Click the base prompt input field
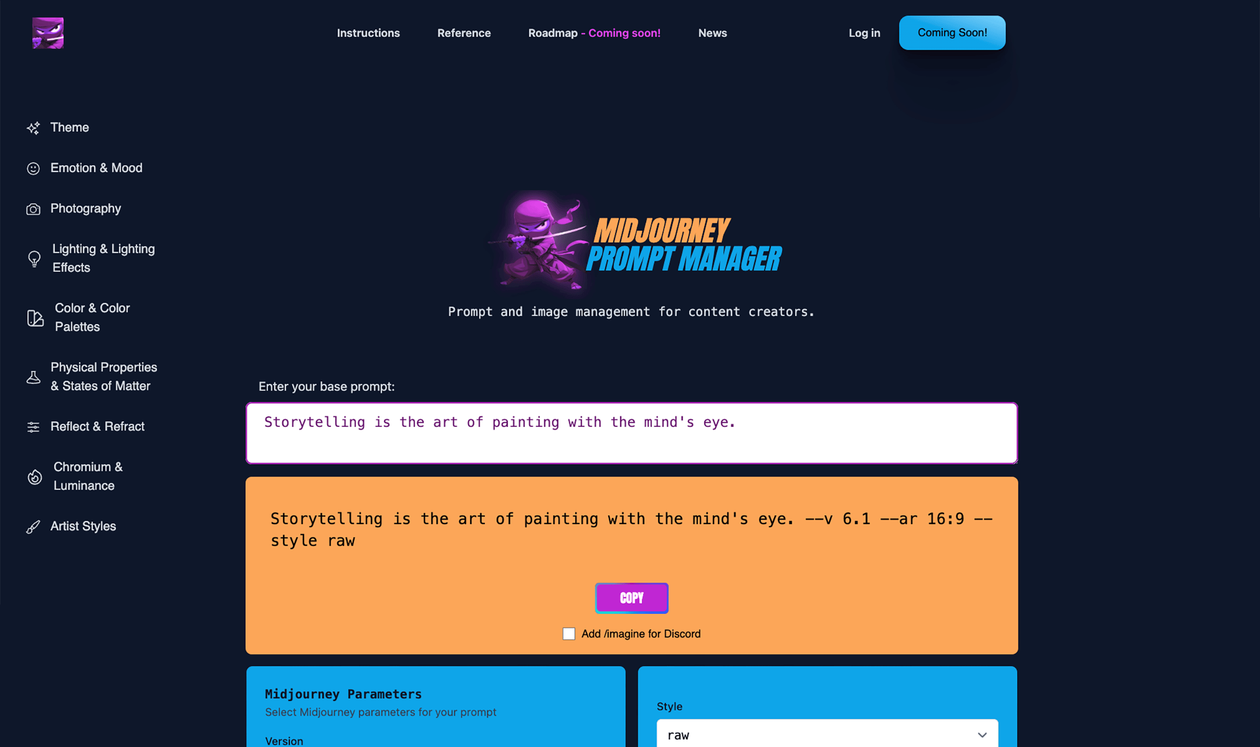Image resolution: width=1260 pixels, height=747 pixels. click(x=632, y=432)
